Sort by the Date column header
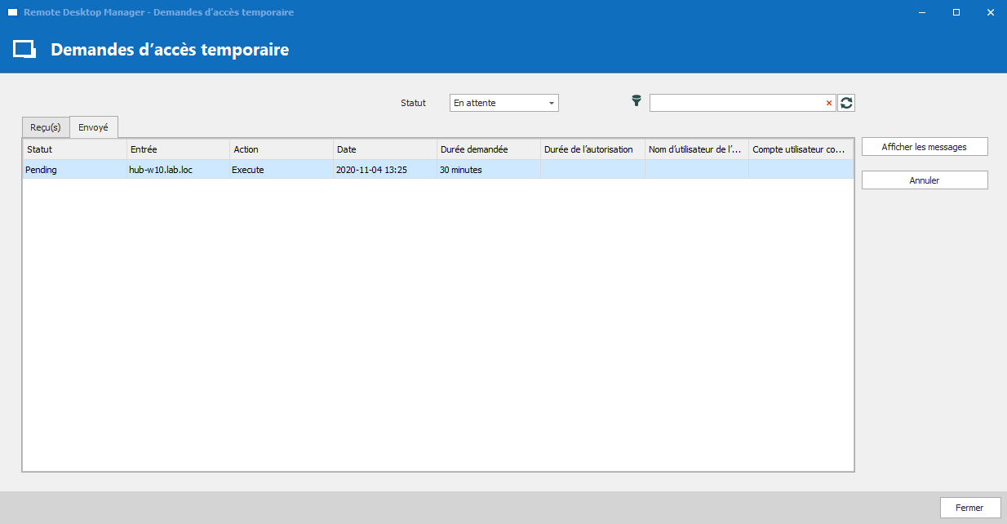The width and height of the screenshot is (1007, 524). click(x=384, y=149)
